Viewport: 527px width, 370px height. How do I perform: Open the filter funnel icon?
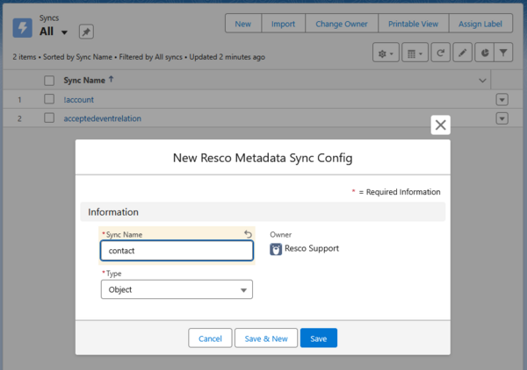coord(504,53)
